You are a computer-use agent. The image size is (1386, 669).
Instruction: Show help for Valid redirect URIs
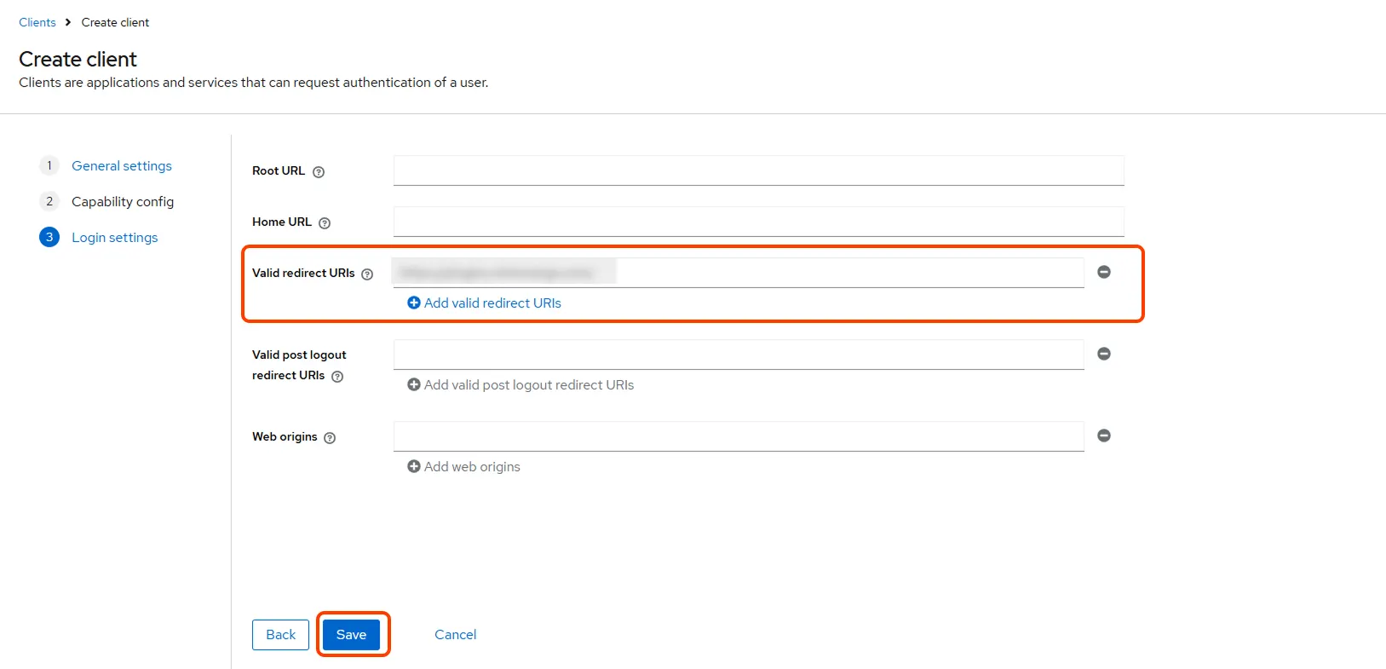[367, 274]
